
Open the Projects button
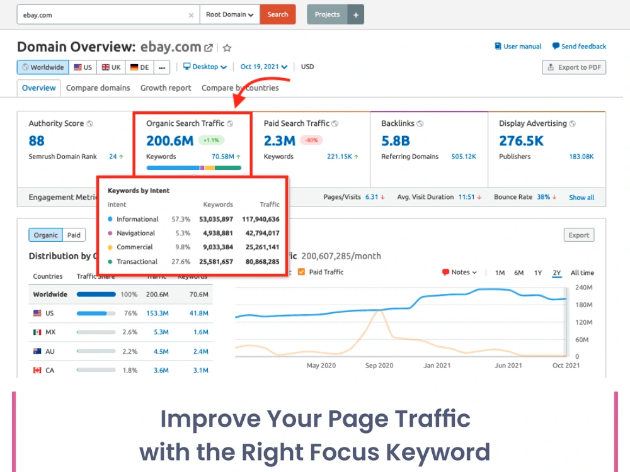point(327,14)
